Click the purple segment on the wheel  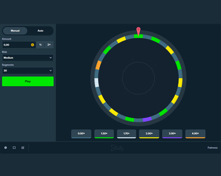point(147,119)
